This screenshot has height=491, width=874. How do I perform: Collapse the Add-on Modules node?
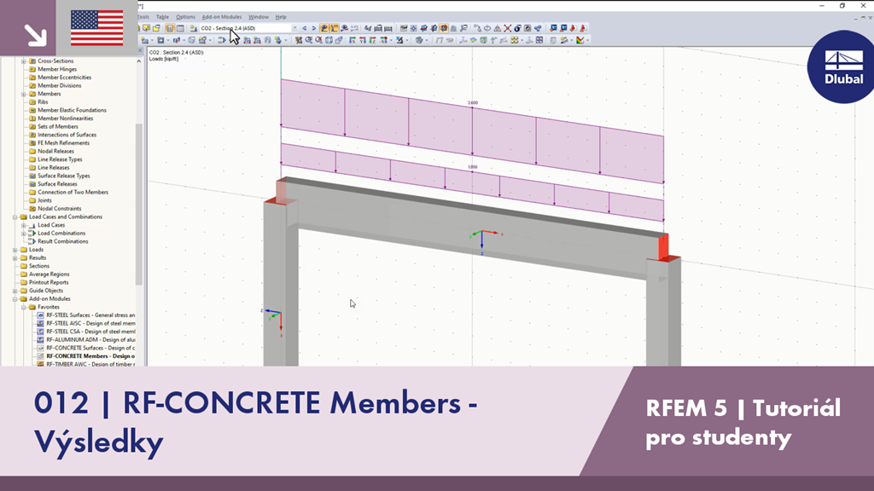click(15, 299)
